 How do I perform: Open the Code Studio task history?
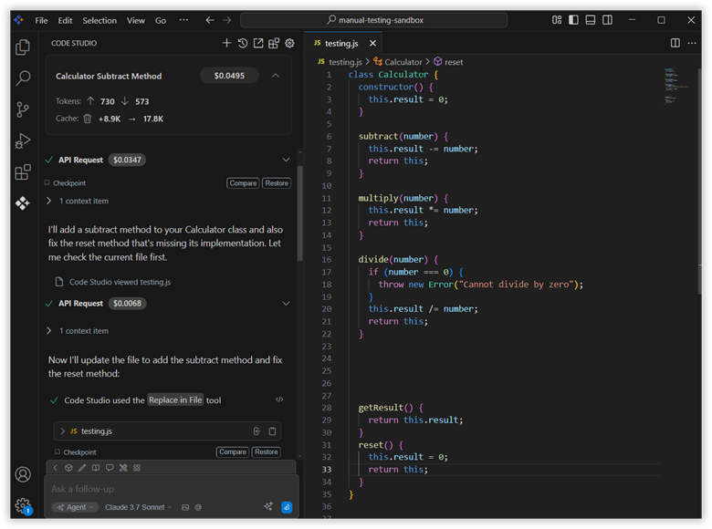(243, 43)
